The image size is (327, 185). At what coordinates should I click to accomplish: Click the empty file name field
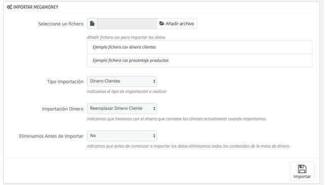pyautogui.click(x=127, y=24)
